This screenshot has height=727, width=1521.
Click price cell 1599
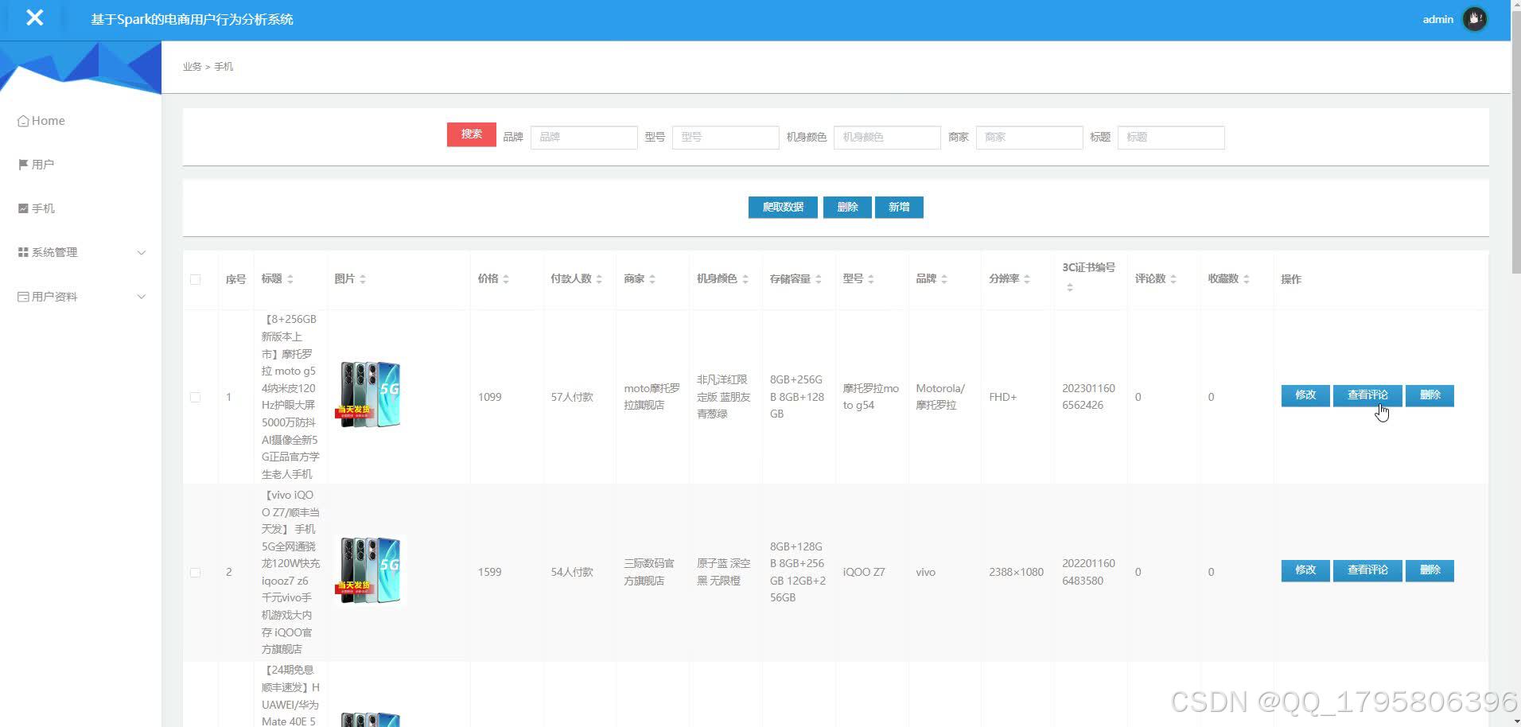490,572
